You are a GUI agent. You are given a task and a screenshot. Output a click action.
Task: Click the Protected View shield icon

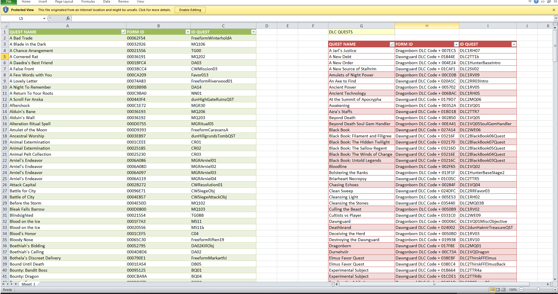coord(6,10)
